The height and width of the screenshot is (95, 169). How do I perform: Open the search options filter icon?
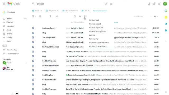click(x=111, y=4)
